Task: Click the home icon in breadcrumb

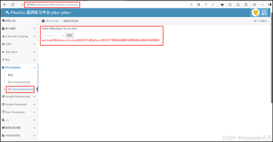Action: (43, 21)
